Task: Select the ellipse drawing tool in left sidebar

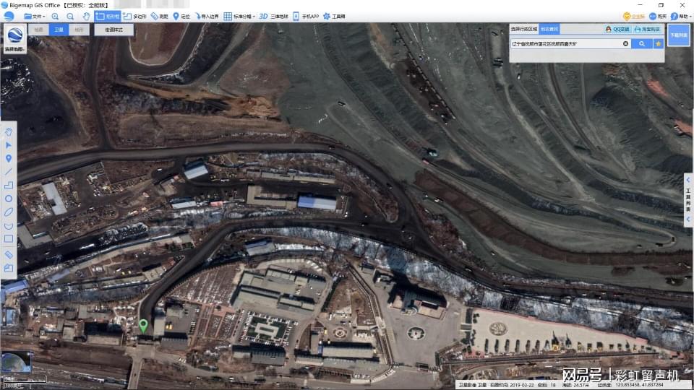Action: coord(9,212)
